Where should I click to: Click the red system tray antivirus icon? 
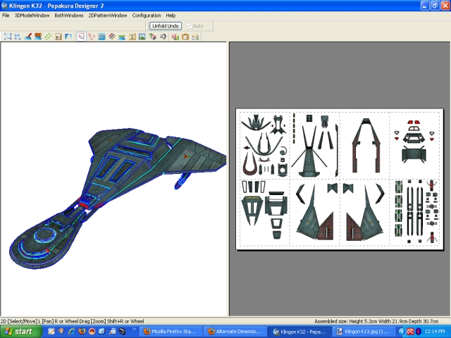click(x=410, y=332)
